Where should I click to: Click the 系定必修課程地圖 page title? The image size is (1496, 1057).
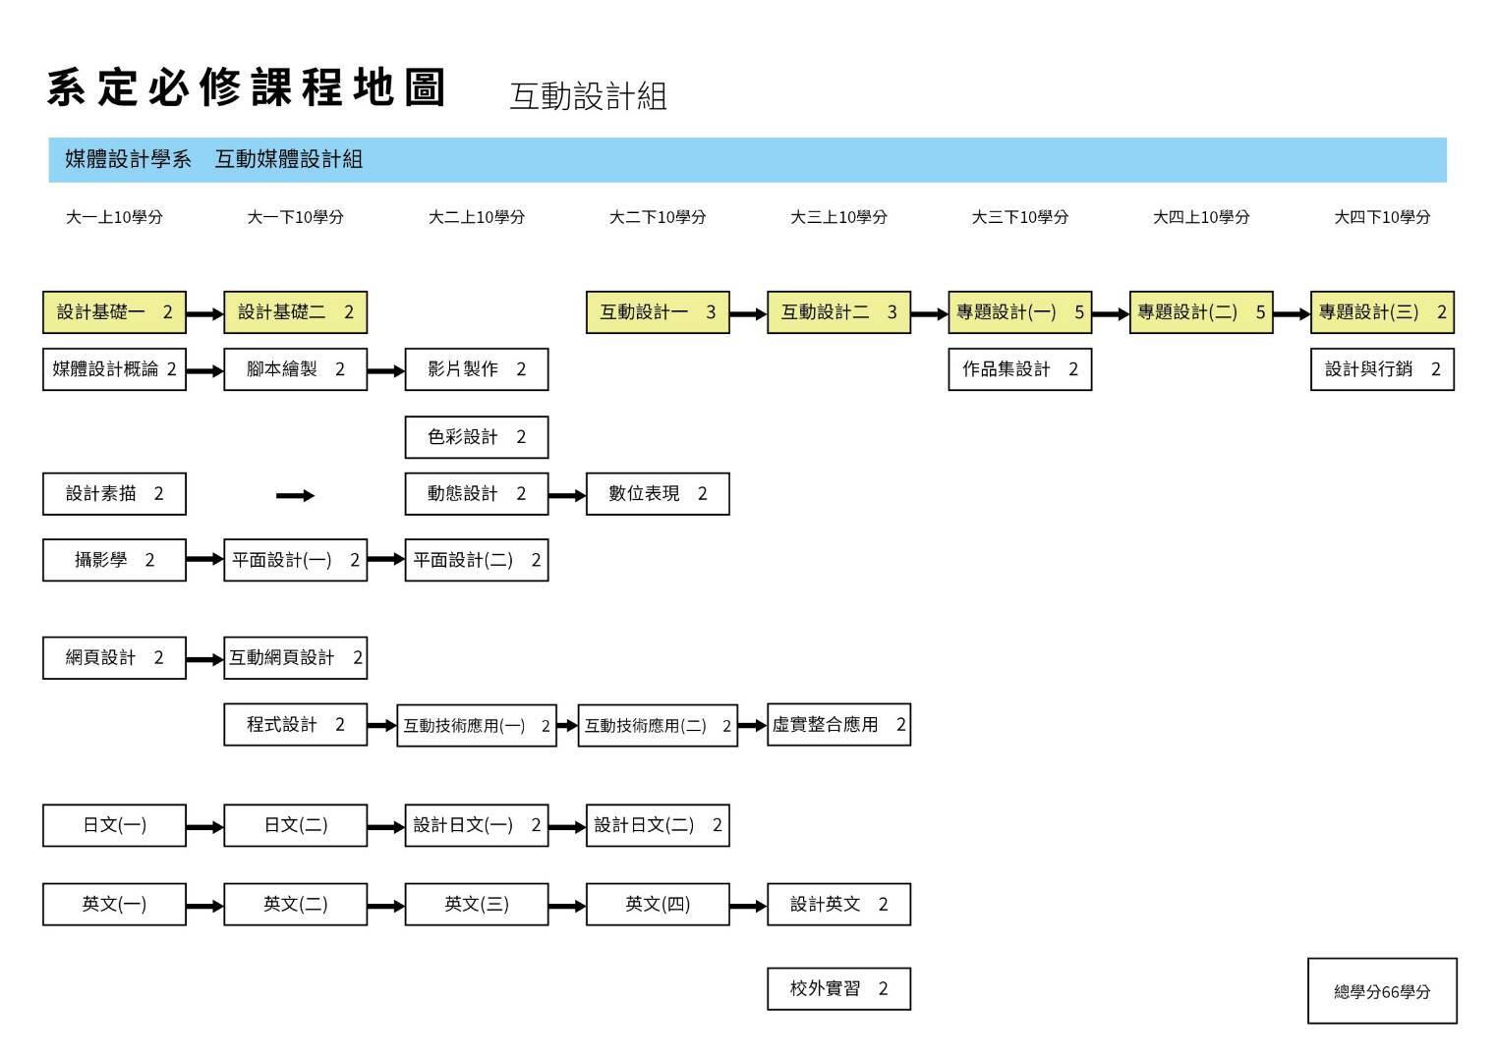click(x=246, y=88)
